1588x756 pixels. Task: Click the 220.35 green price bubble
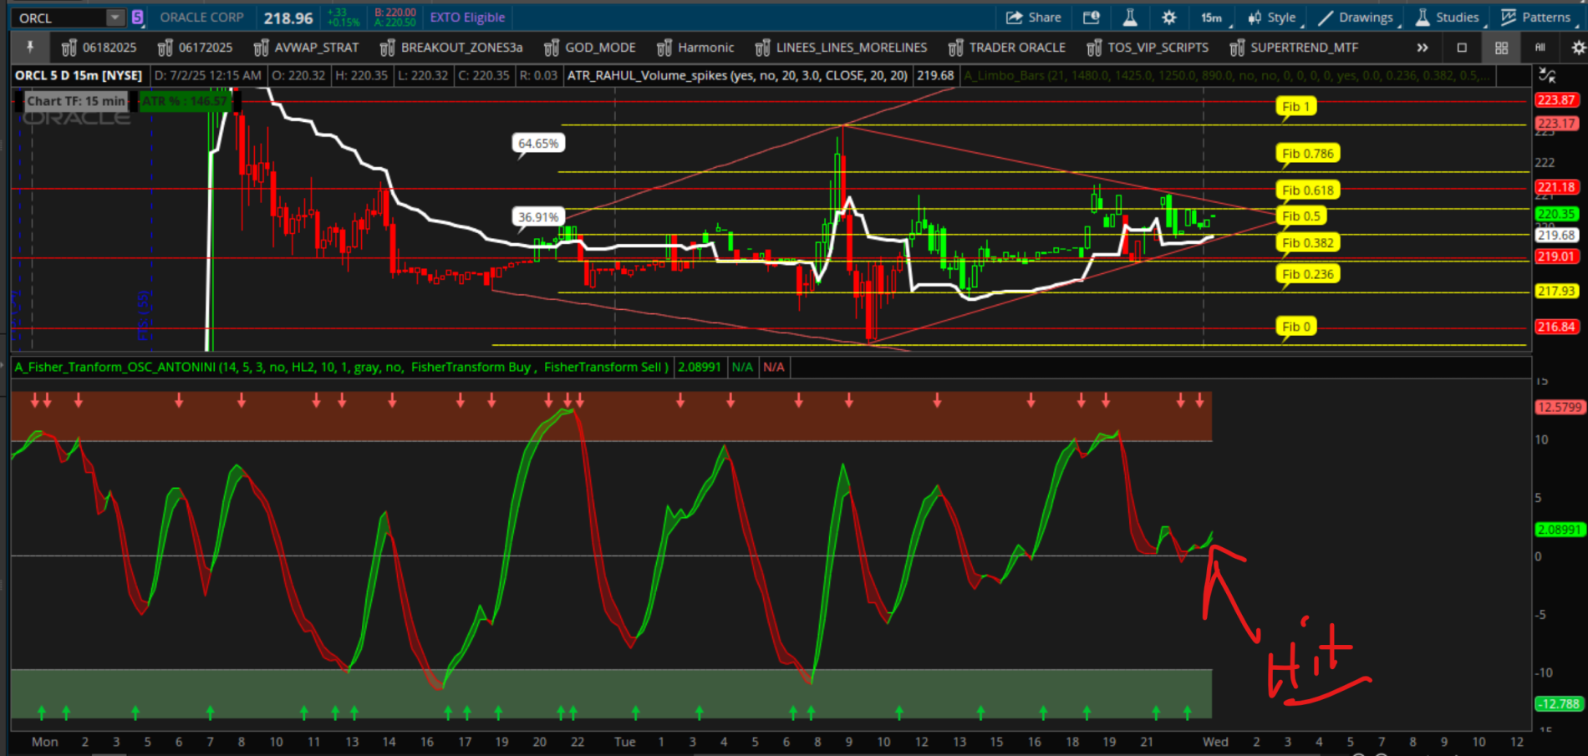1556,214
